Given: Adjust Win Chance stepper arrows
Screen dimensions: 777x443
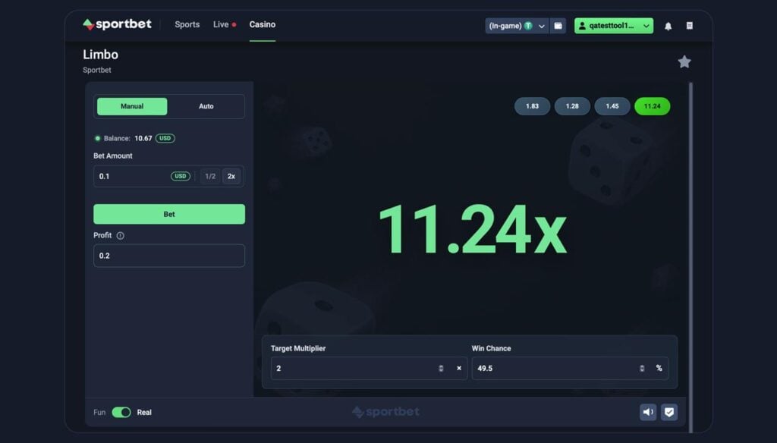Looking at the screenshot, I should pos(642,368).
